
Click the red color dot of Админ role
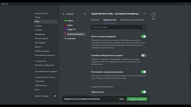coord(65,25)
